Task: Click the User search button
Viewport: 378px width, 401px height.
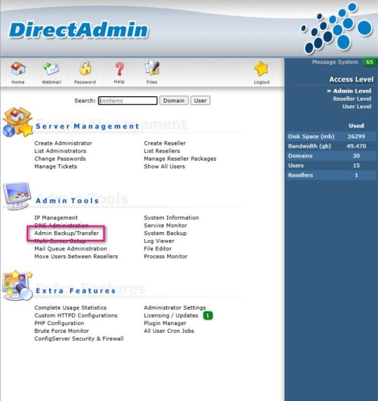Action: 200,101
